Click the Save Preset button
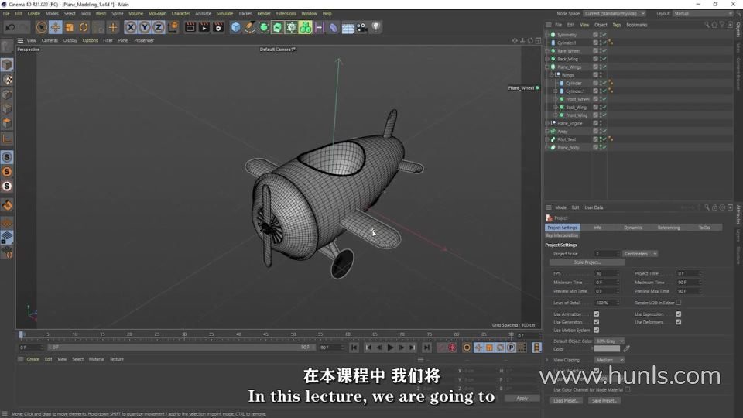Image resolution: width=743 pixels, height=418 pixels. tap(604, 401)
